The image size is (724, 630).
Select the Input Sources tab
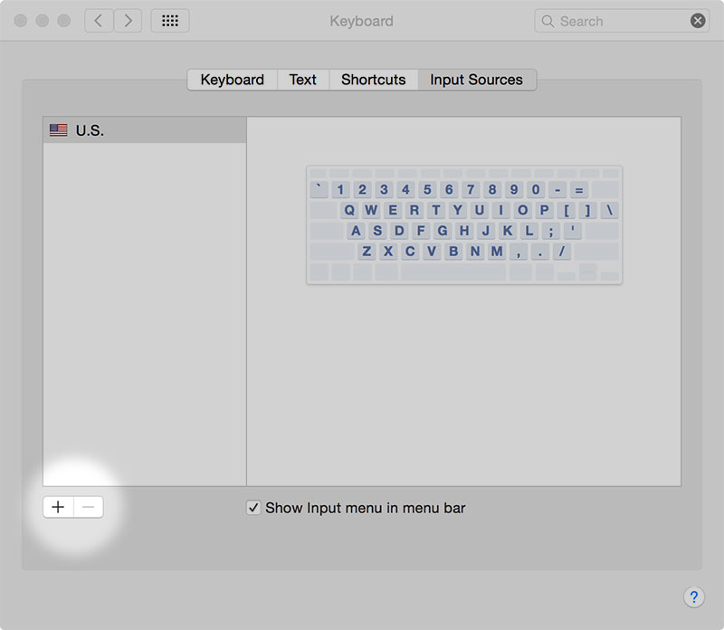(x=476, y=80)
